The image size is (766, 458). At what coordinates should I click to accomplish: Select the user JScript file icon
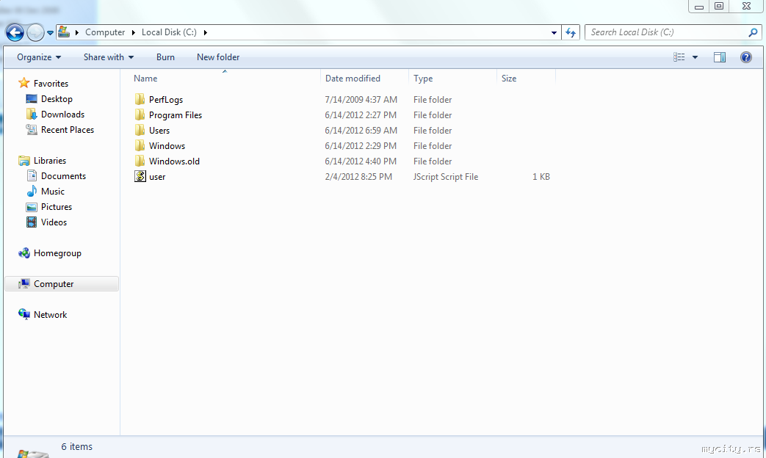tap(140, 176)
